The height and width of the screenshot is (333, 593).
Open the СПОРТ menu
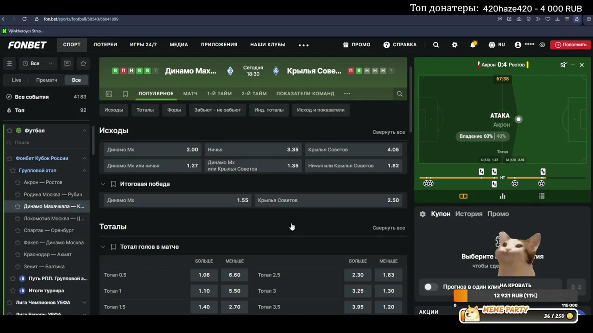click(72, 45)
